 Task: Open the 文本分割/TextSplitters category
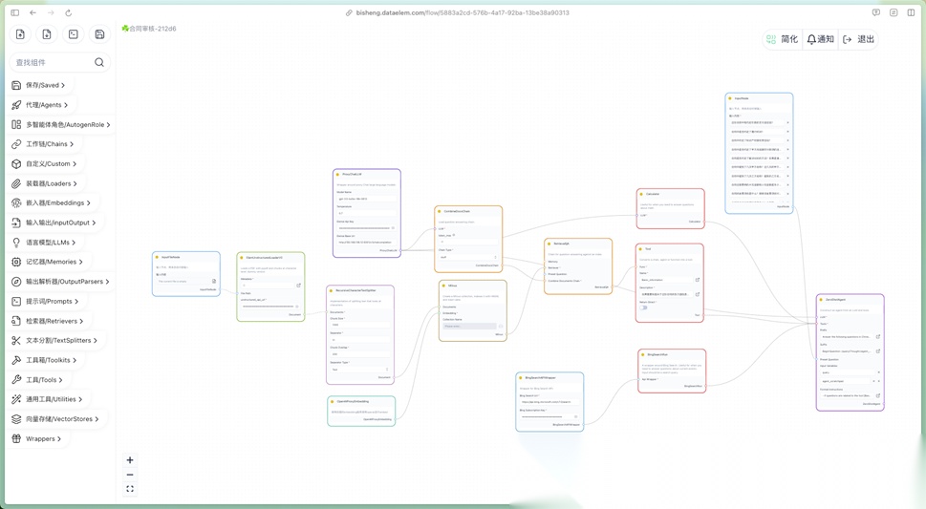point(54,340)
